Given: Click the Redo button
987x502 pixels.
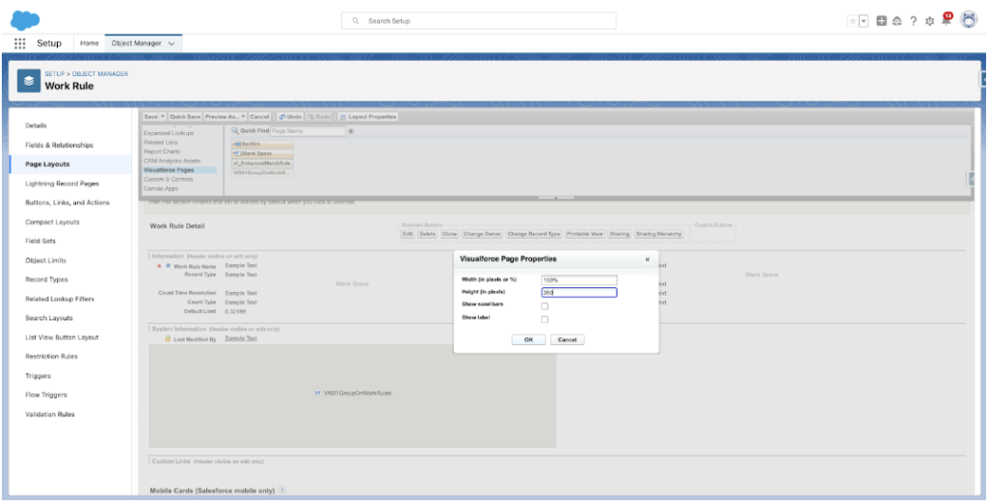Looking at the screenshot, I should [319, 117].
